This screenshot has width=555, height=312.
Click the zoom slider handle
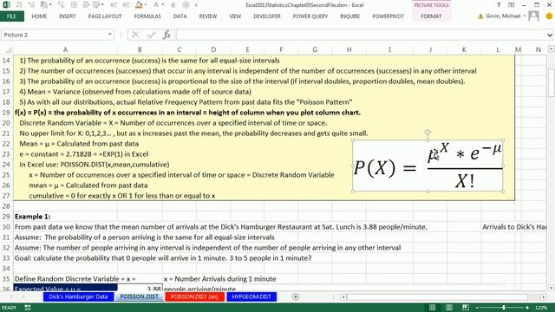point(504,308)
